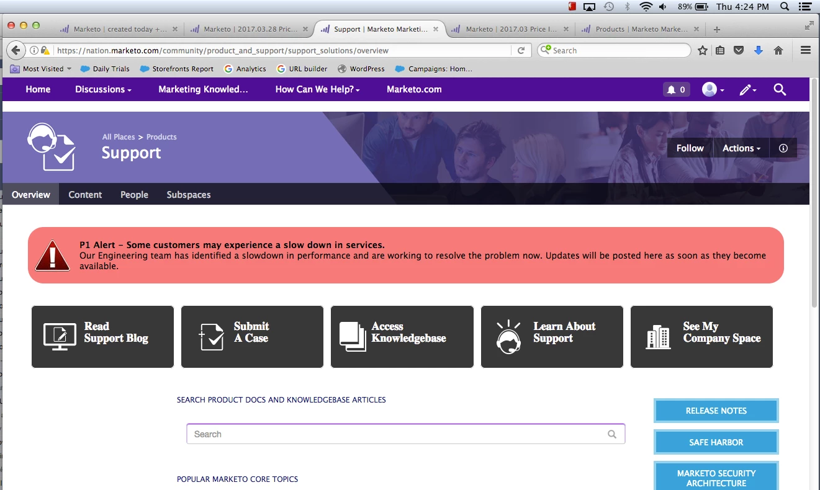Click the battery 89% indicator
The image size is (820, 490).
pyautogui.click(x=693, y=7)
